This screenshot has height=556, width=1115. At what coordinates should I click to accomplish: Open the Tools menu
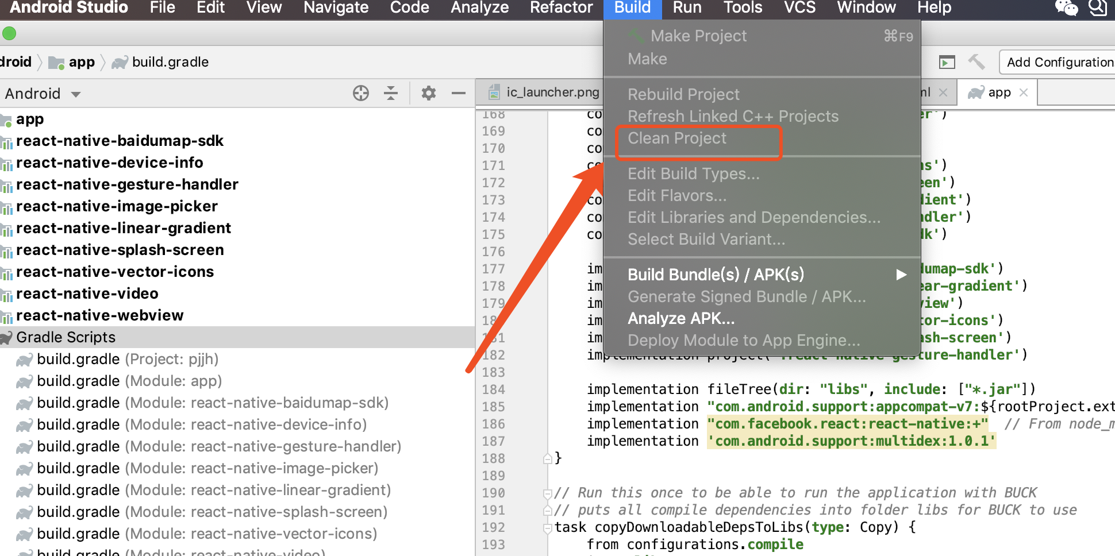743,7
